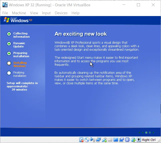Click the window resize grip corner
Screen dimensions: 161x143
click(159, 141)
